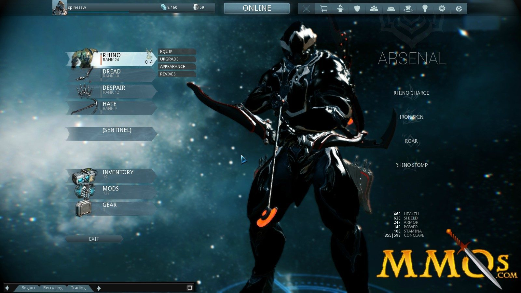Select the DREAD bow weapon slot
Viewport: 521px width, 293px height.
pyautogui.click(x=111, y=75)
